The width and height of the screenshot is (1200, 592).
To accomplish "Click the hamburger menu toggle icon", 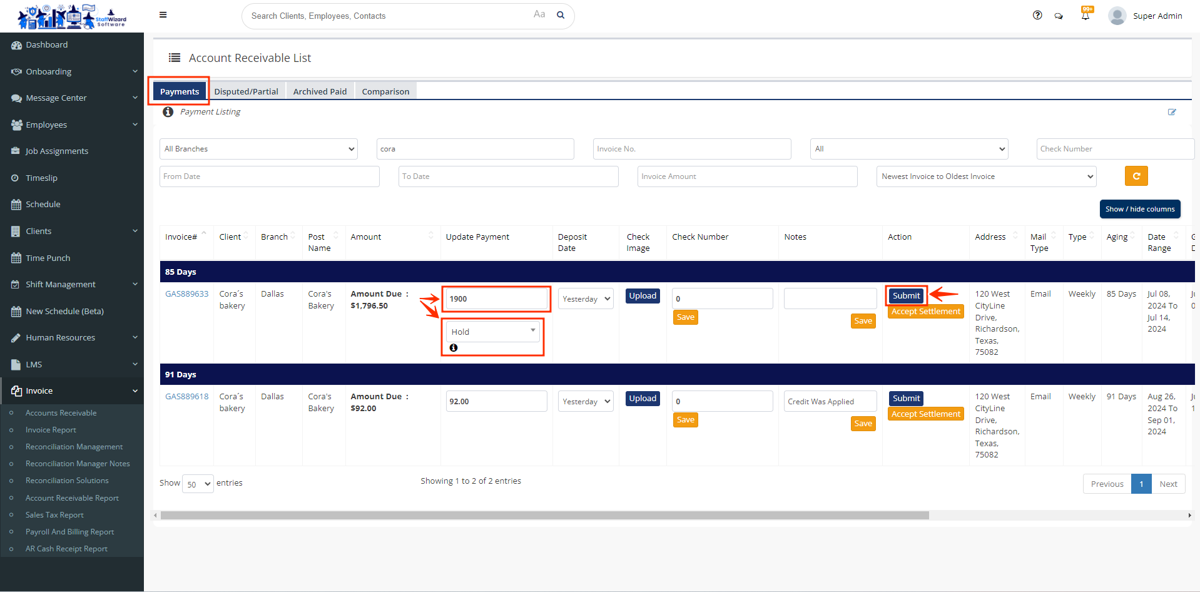I will click(x=163, y=15).
